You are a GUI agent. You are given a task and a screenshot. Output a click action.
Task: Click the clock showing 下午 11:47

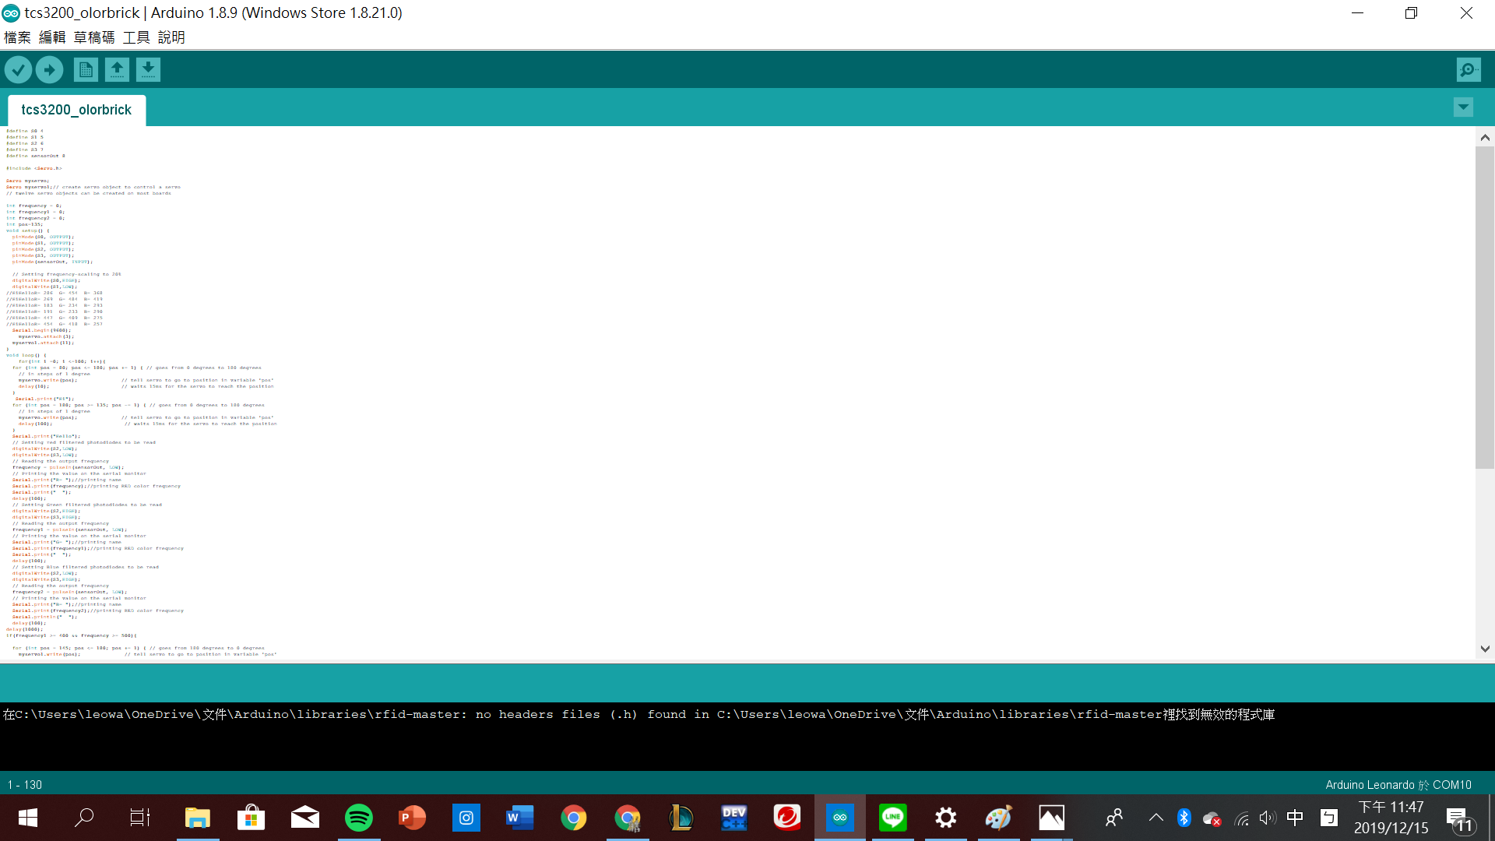(1391, 818)
